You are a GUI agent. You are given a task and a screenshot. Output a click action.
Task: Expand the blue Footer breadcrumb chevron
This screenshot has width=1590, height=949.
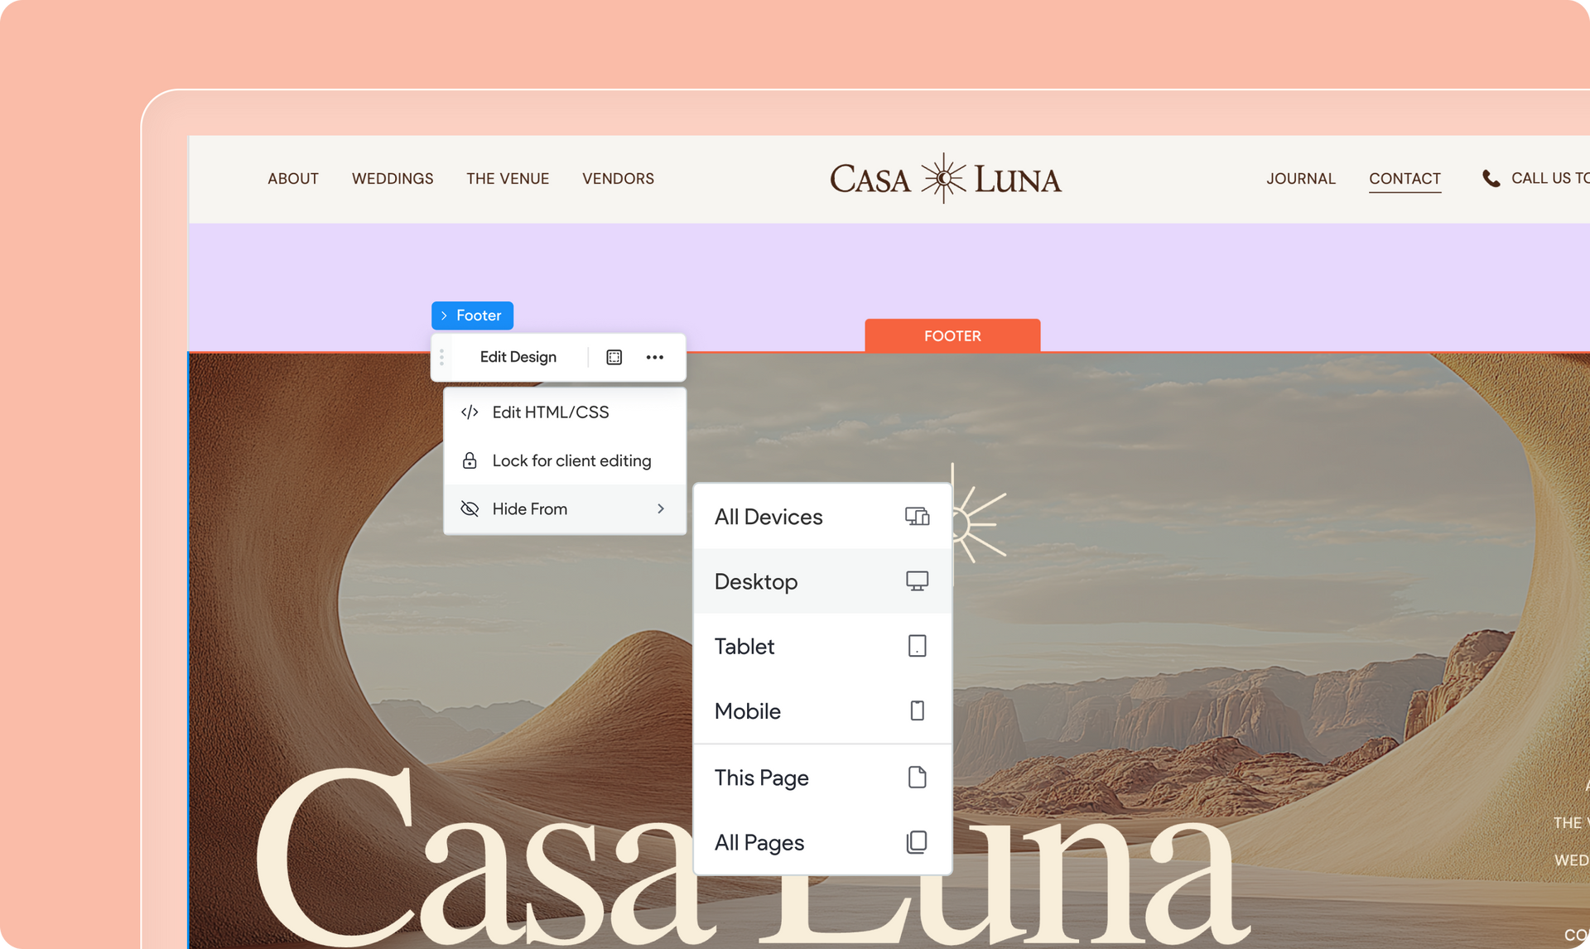coord(444,316)
